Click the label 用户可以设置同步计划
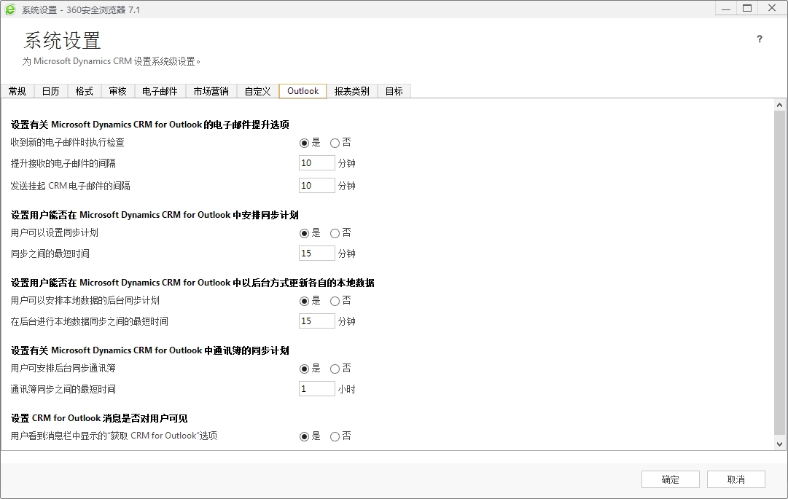788x499 pixels. click(54, 233)
